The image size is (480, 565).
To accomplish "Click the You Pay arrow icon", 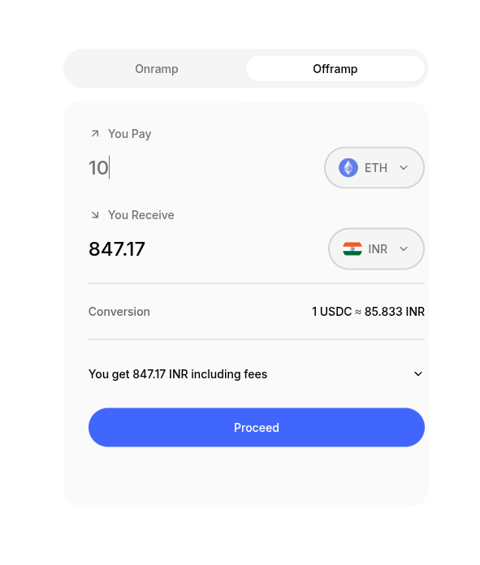I will coord(95,134).
